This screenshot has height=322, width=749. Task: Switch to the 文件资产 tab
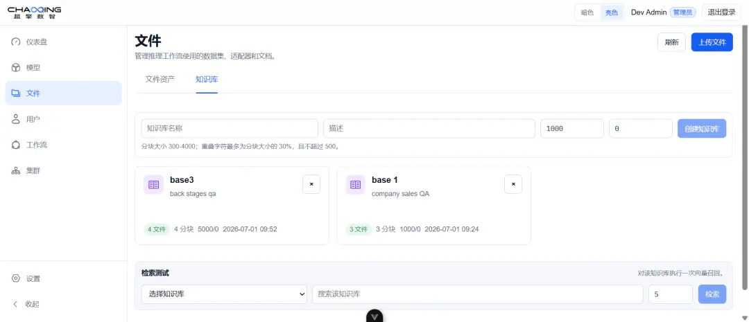click(x=160, y=79)
